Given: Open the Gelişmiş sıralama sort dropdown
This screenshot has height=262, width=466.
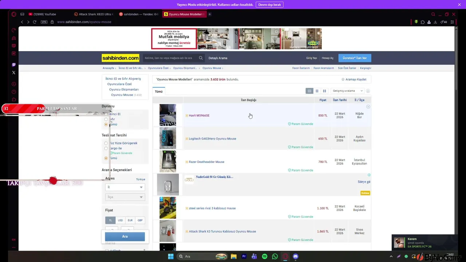Looking at the screenshot, I should (348, 91).
